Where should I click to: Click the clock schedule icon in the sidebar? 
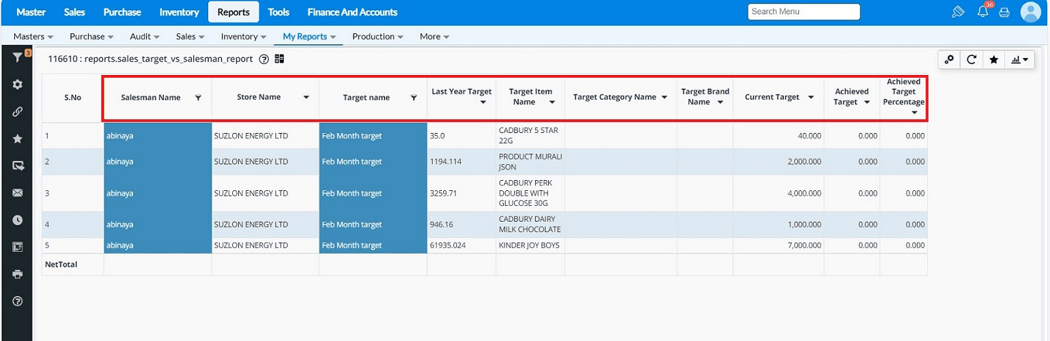(18, 220)
